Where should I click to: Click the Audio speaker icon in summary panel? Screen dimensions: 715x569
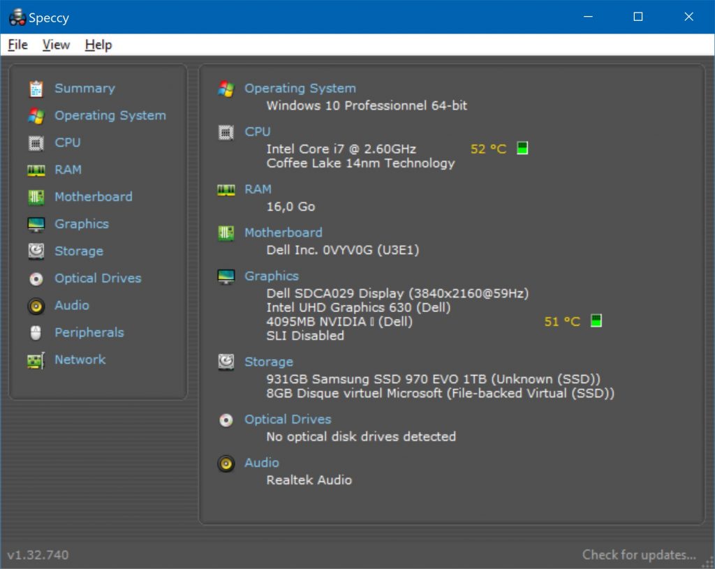226,464
